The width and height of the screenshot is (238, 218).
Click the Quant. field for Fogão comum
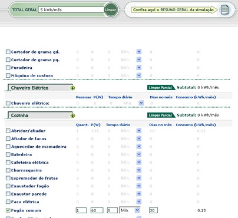click(81, 210)
